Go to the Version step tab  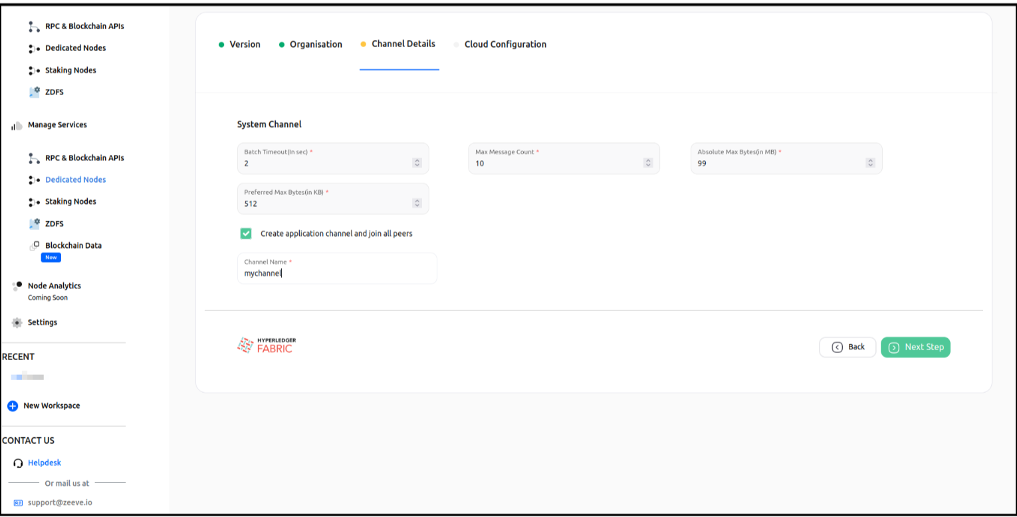(245, 45)
